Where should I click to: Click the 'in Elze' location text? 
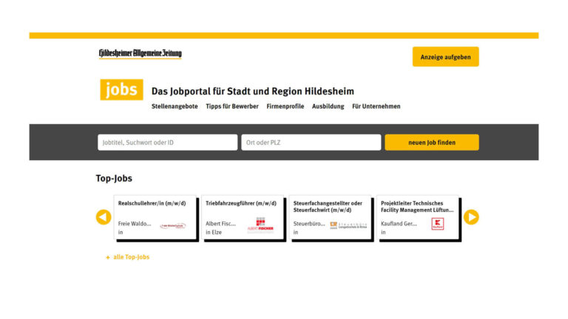[x=214, y=233]
